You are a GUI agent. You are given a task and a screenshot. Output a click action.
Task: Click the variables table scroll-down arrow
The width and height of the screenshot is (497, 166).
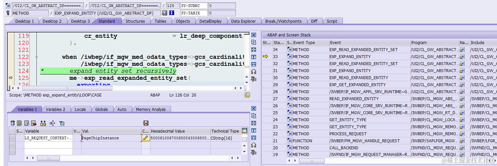click(244, 152)
